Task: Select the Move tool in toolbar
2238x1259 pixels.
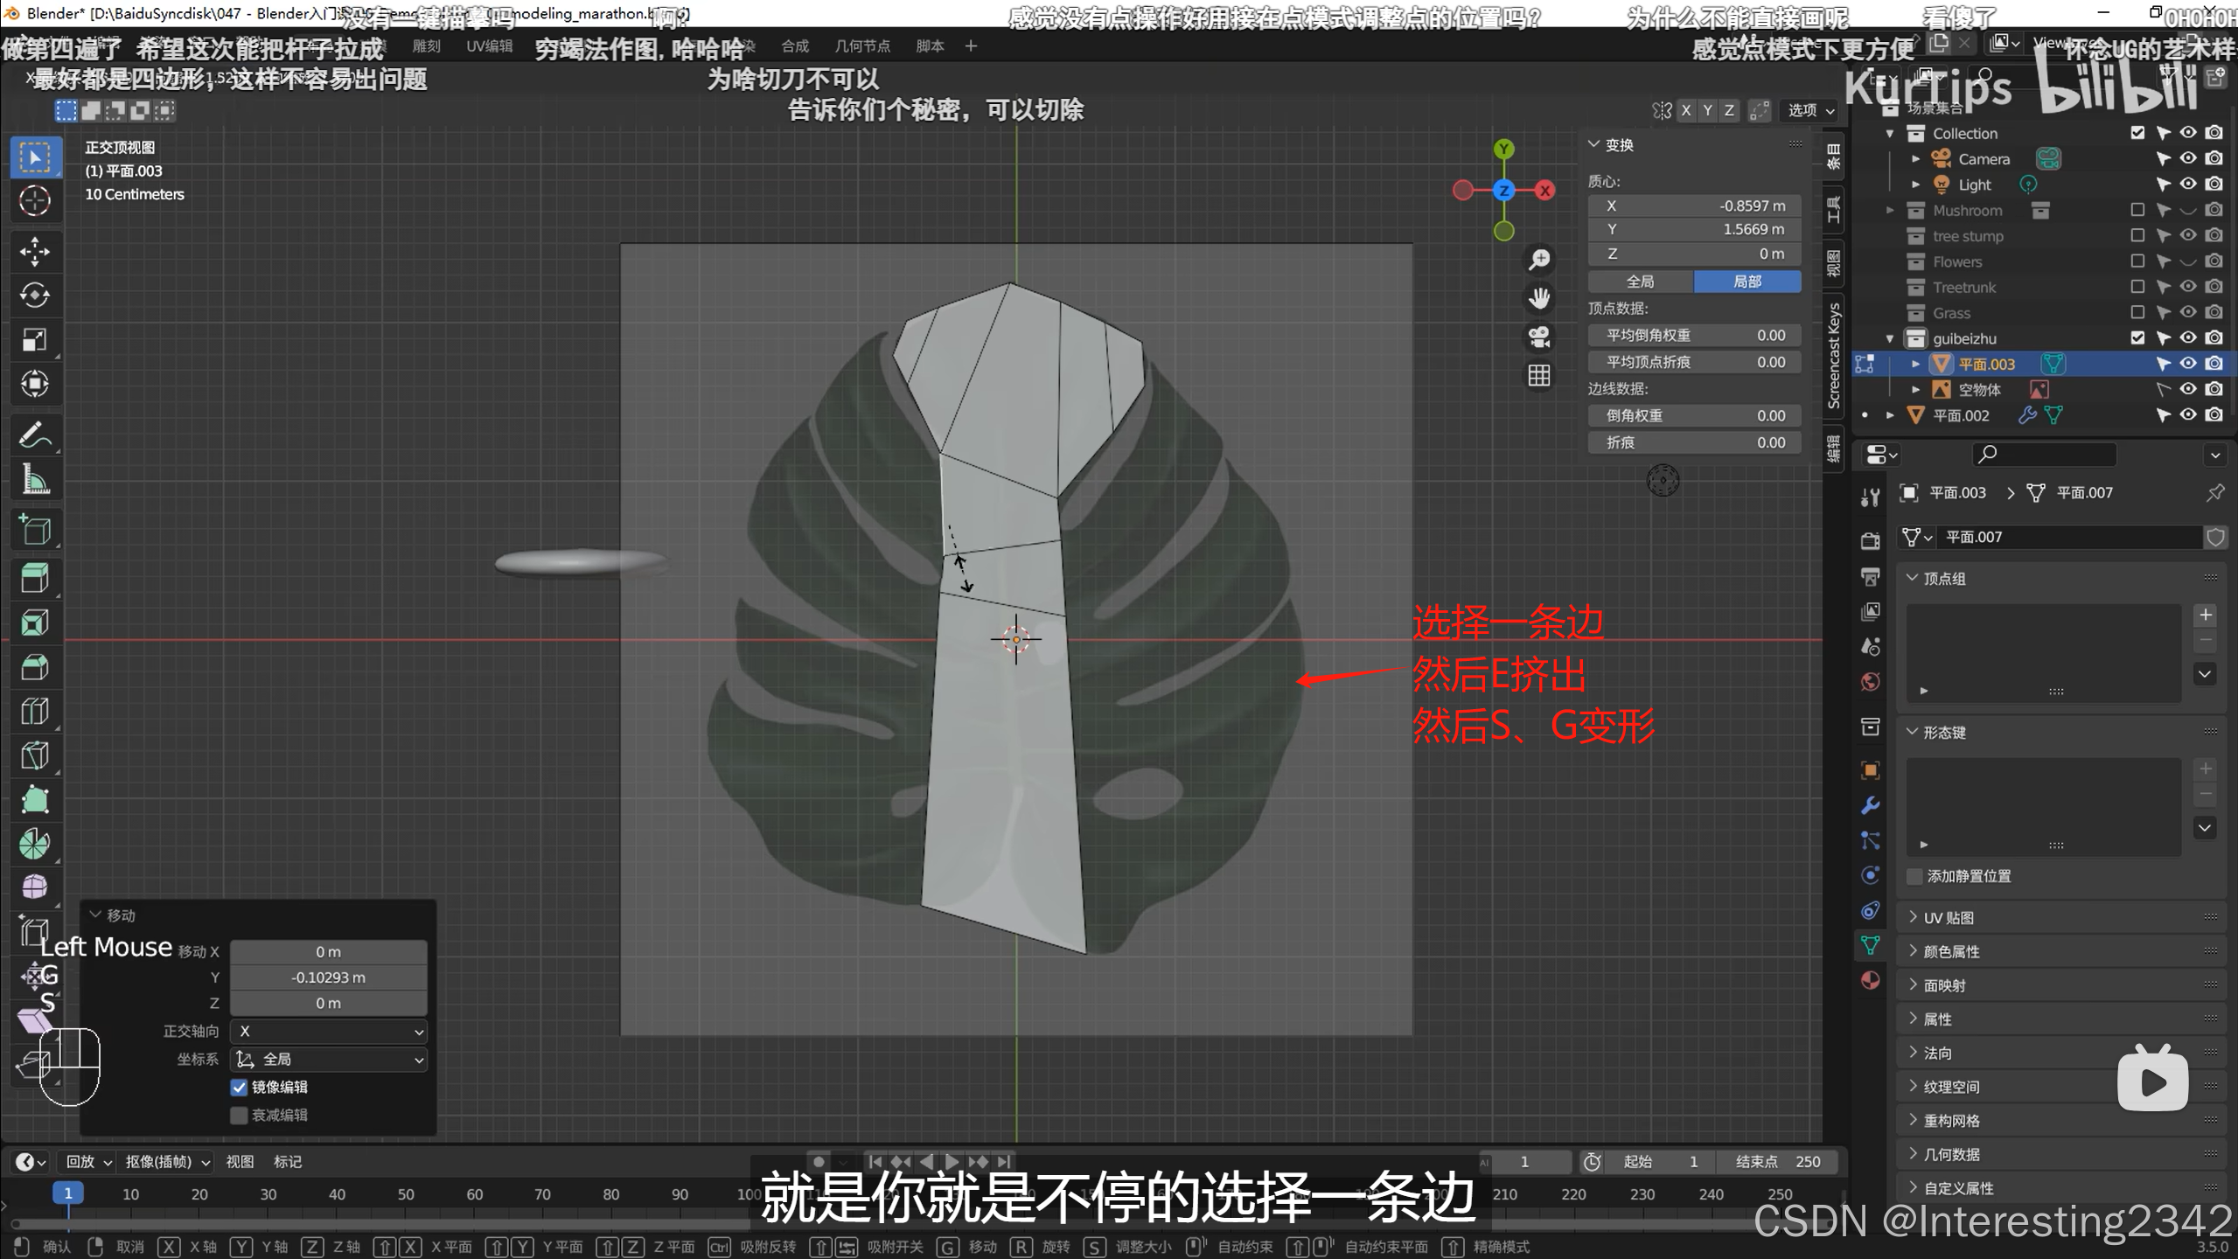Action: [35, 252]
